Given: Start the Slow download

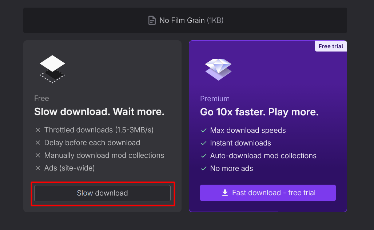Looking at the screenshot, I should point(102,193).
